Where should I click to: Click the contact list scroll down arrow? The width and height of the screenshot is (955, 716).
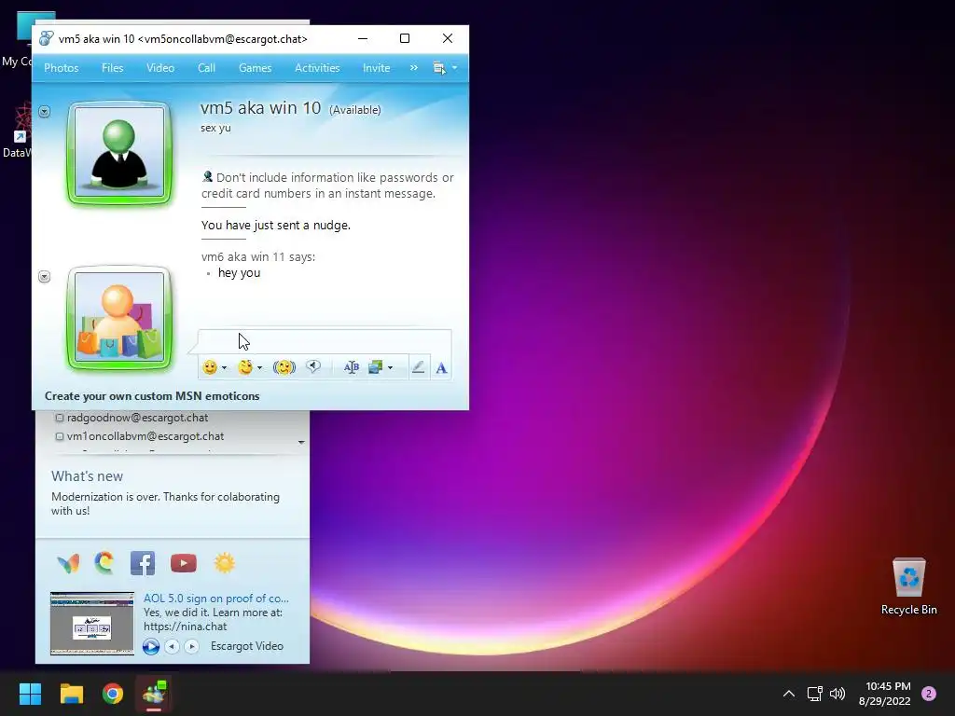(301, 442)
